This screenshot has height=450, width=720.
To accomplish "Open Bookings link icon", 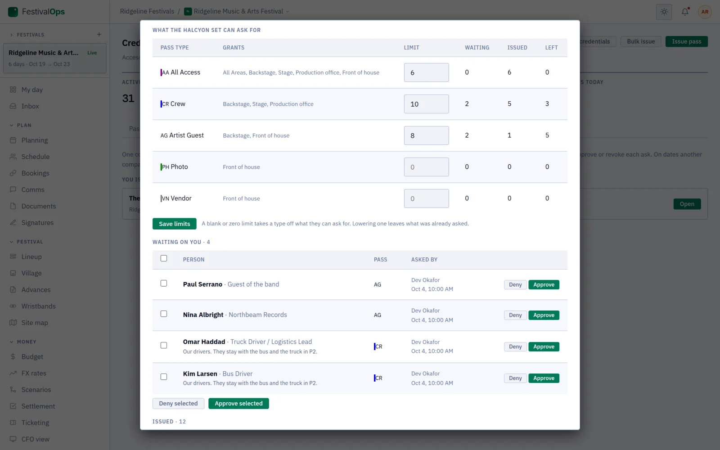I will pos(13,173).
